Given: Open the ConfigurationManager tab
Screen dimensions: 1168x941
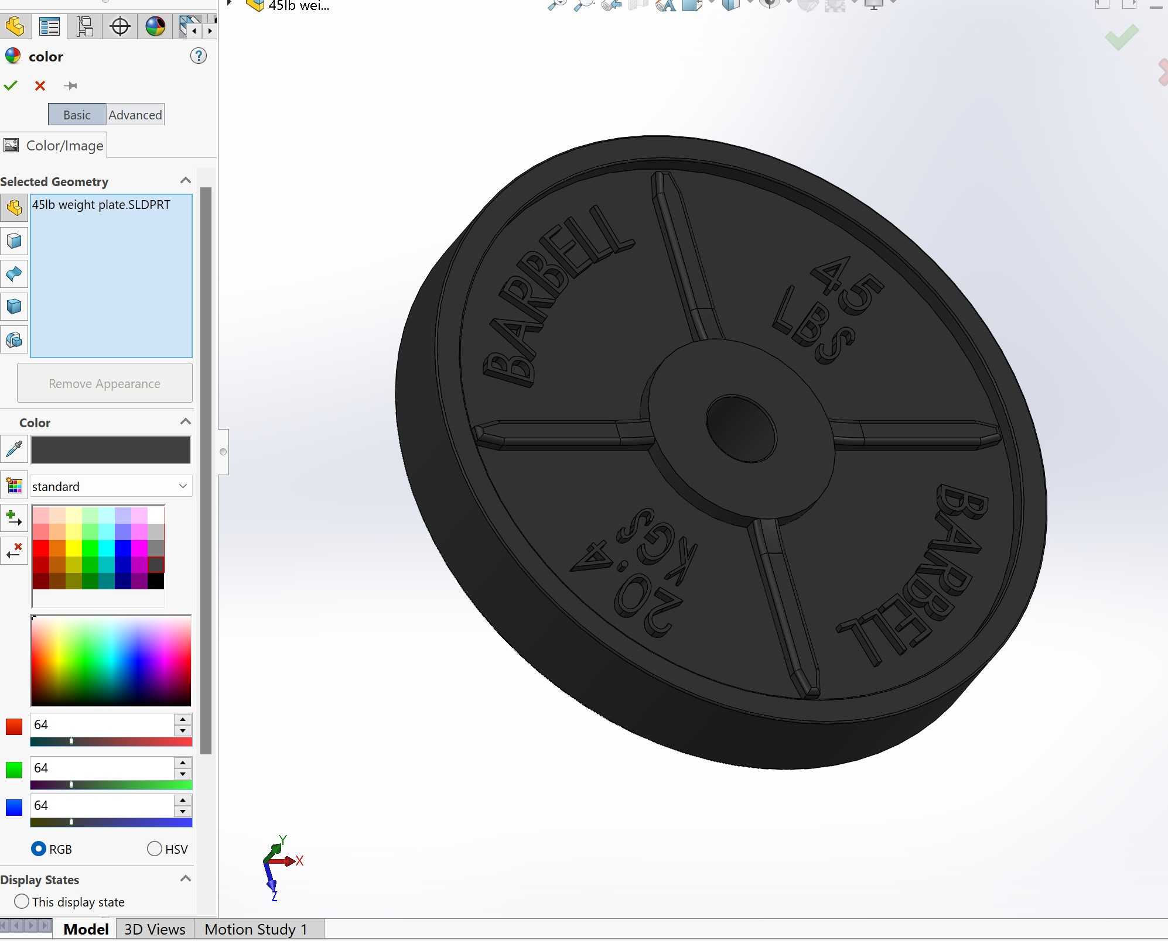Looking at the screenshot, I should 85,26.
